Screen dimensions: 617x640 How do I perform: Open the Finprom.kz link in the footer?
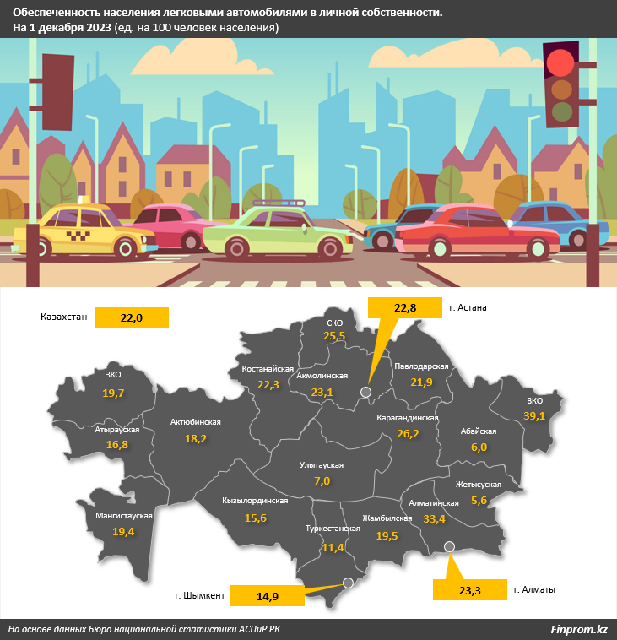pos(578,629)
